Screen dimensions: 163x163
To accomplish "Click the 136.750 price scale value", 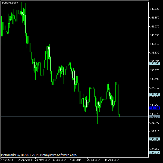I will (x=155, y=105).
